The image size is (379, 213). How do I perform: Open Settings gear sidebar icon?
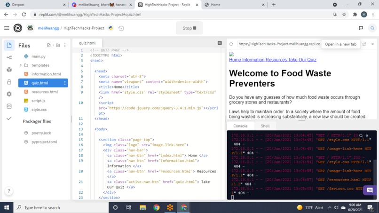point(9,94)
